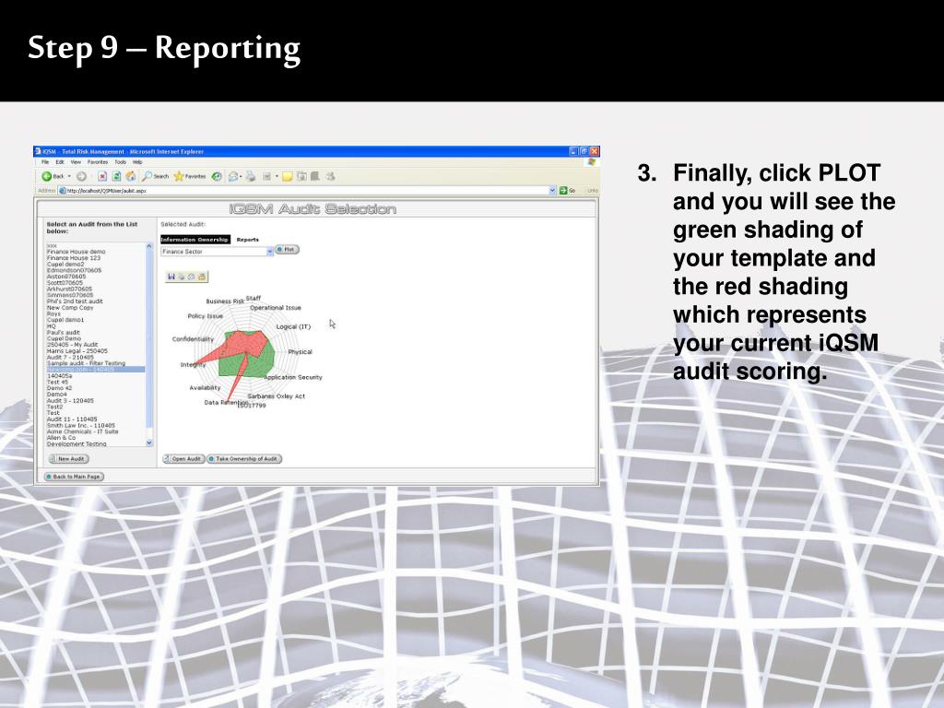Screen dimensions: 944x708
Task: Click the 'Integrity' radar chart label
Action: (193, 365)
